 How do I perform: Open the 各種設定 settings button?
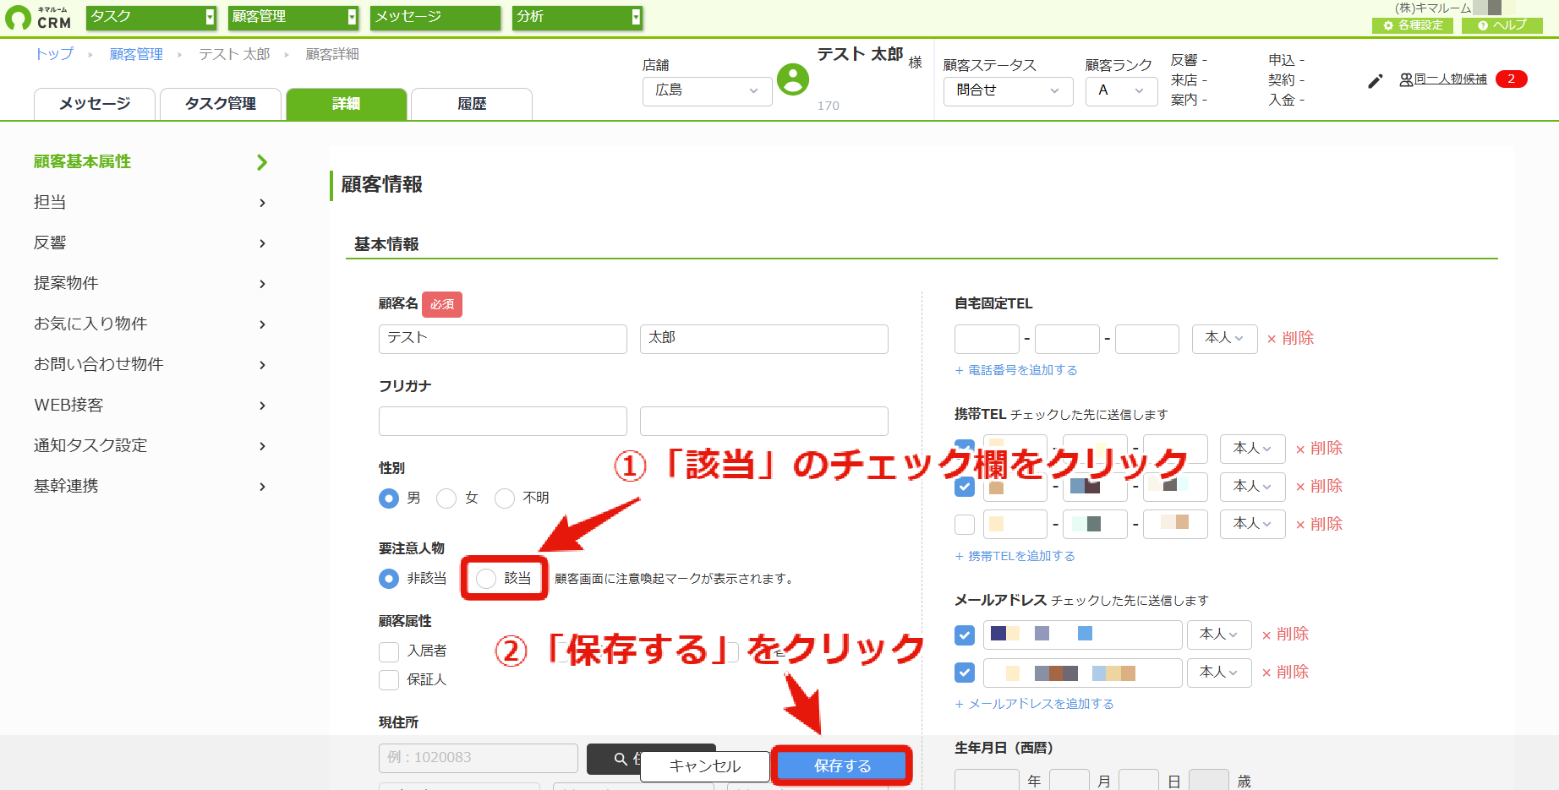[x=1413, y=25]
